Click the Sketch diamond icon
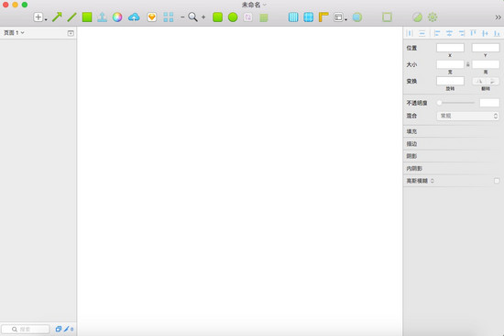Image resolution: width=504 pixels, height=336 pixels. click(x=152, y=17)
